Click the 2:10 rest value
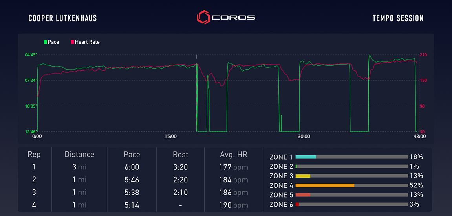This screenshot has width=452, height=216. (x=180, y=193)
